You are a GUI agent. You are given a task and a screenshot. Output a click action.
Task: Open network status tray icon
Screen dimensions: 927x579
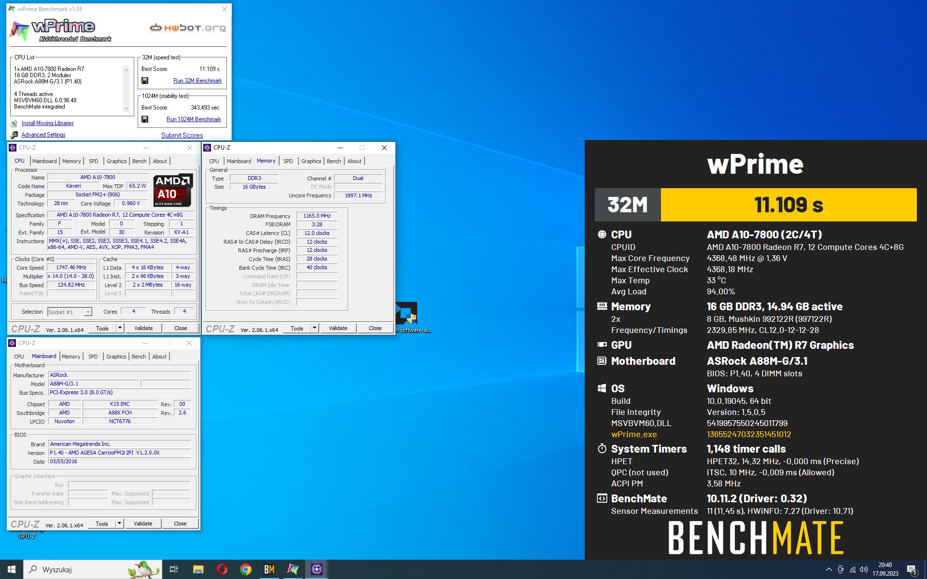point(853,569)
